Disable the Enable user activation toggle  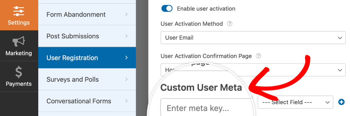[x=167, y=9]
